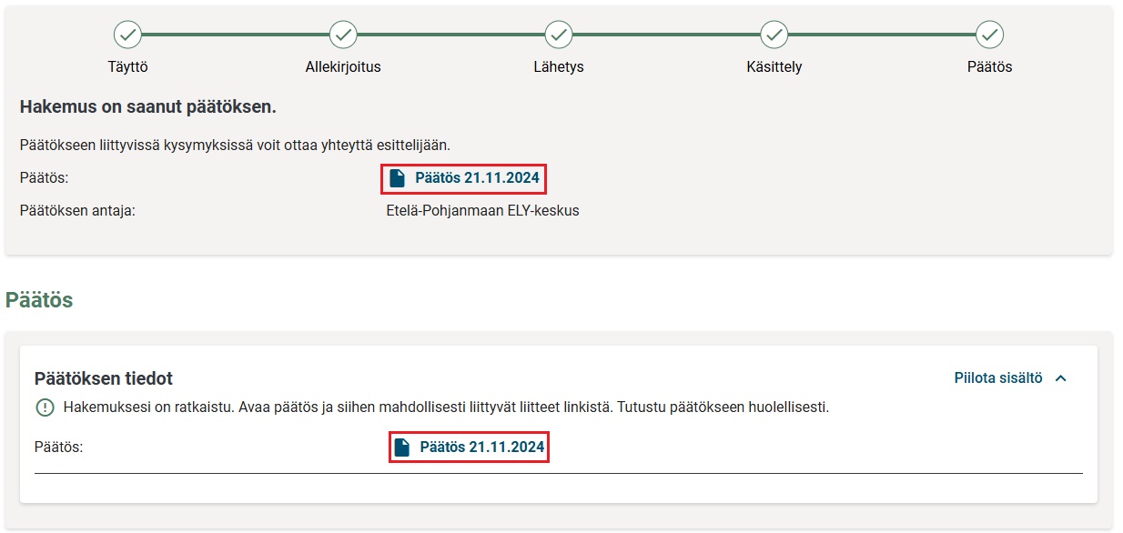Viewport: 1123px width, 533px height.
Task: Select the 'Lähetys' step label
Action: point(559,67)
